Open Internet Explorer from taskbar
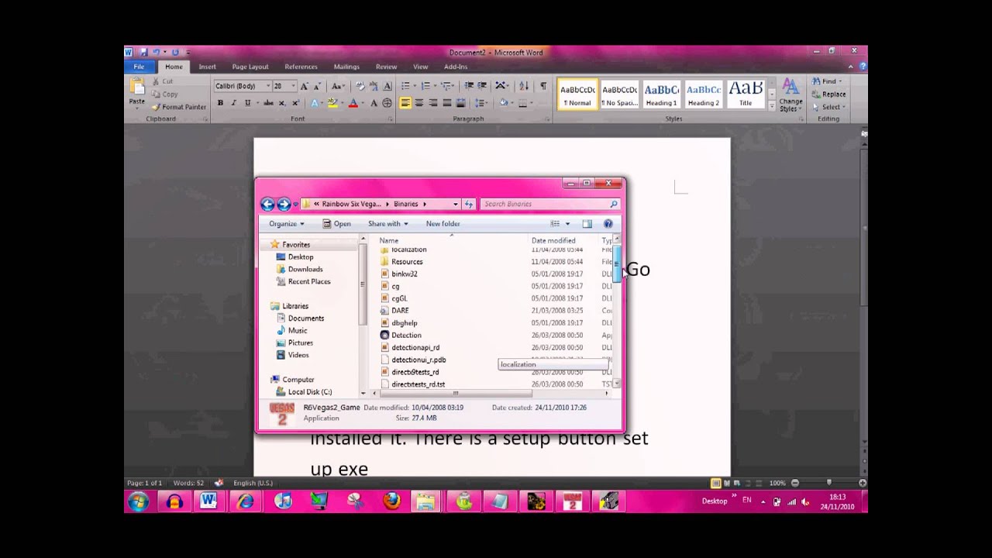 tap(246, 501)
